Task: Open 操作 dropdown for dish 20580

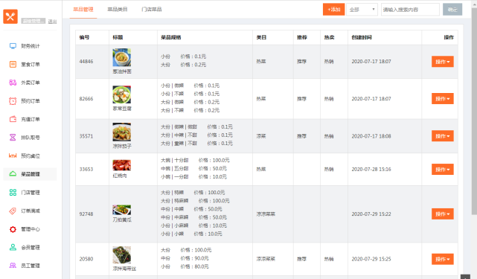Action: tap(443, 259)
